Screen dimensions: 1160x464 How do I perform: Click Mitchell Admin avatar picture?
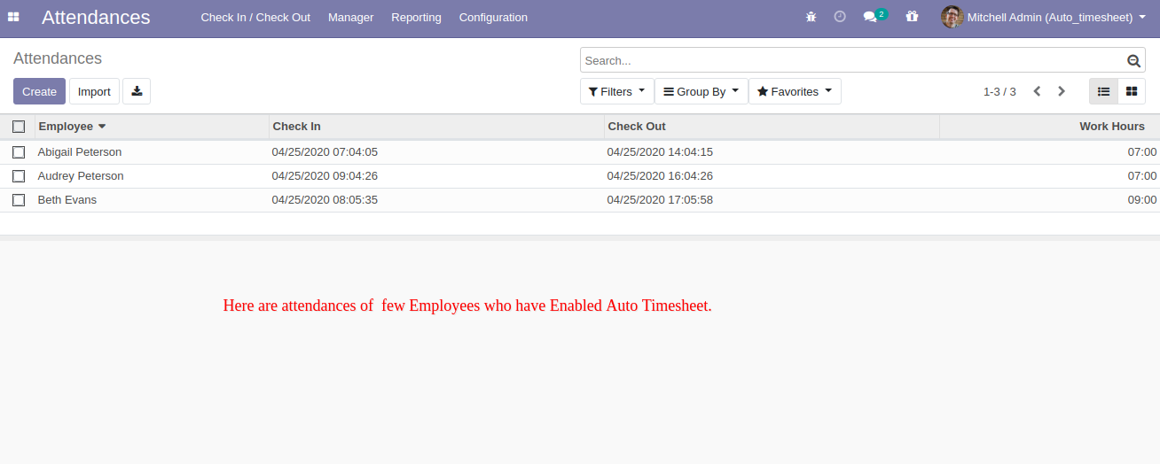pos(952,17)
